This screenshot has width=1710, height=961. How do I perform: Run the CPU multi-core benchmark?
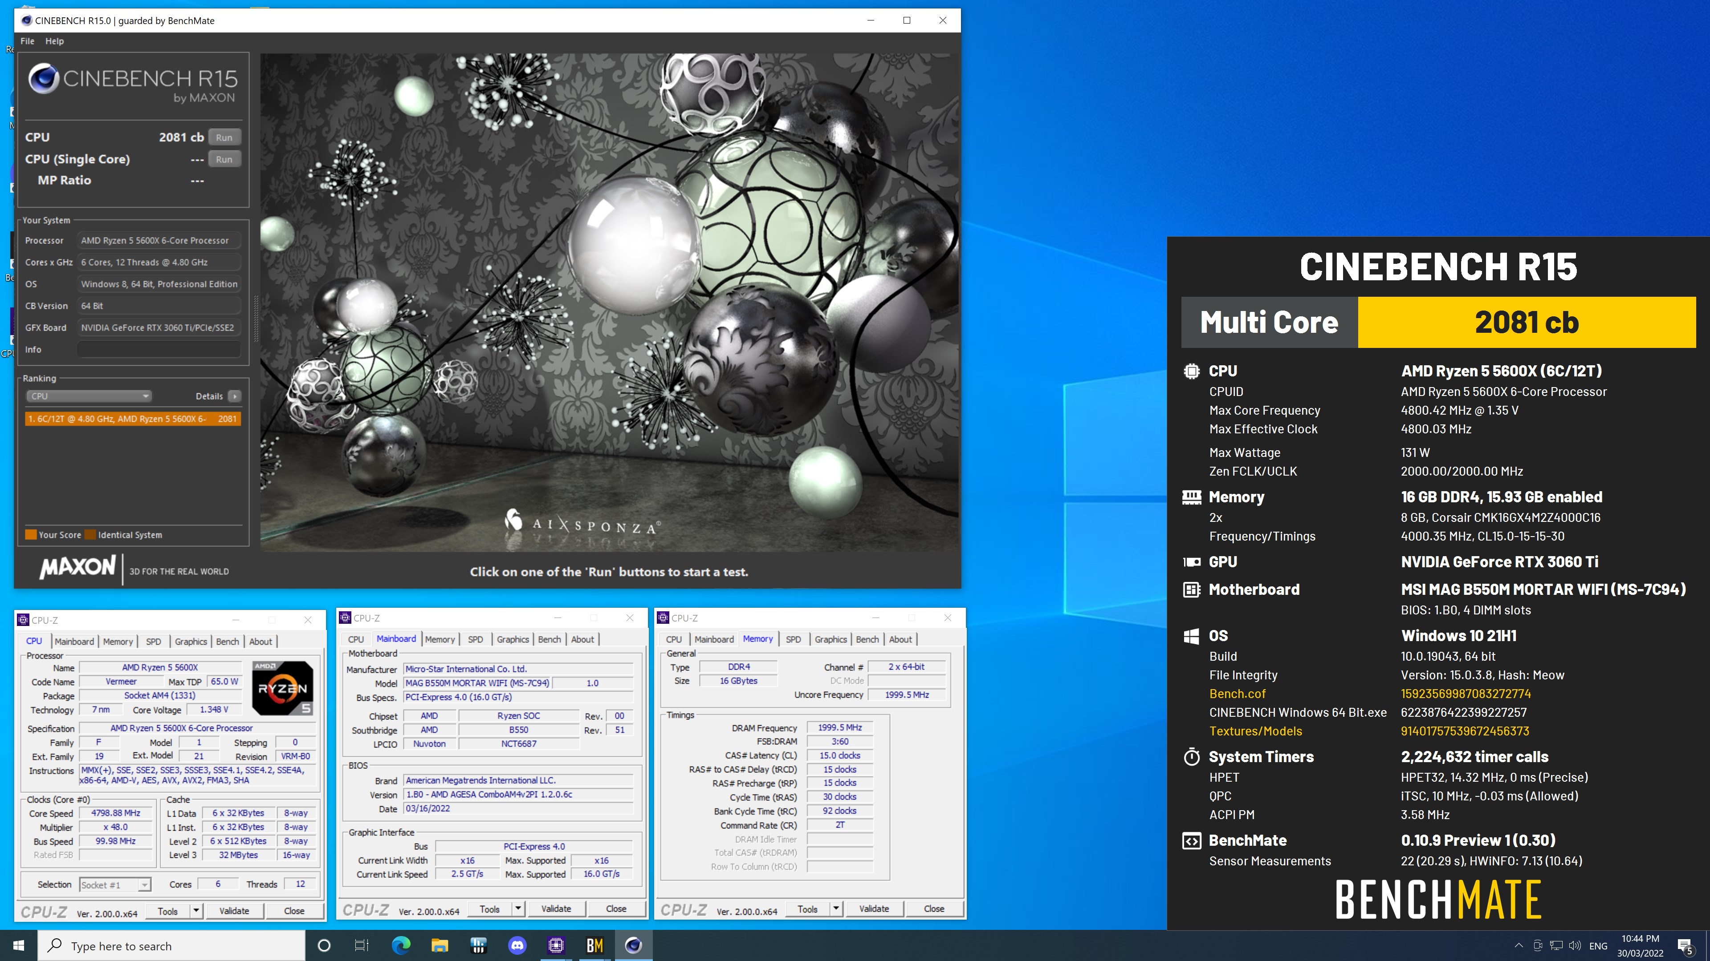(x=224, y=137)
